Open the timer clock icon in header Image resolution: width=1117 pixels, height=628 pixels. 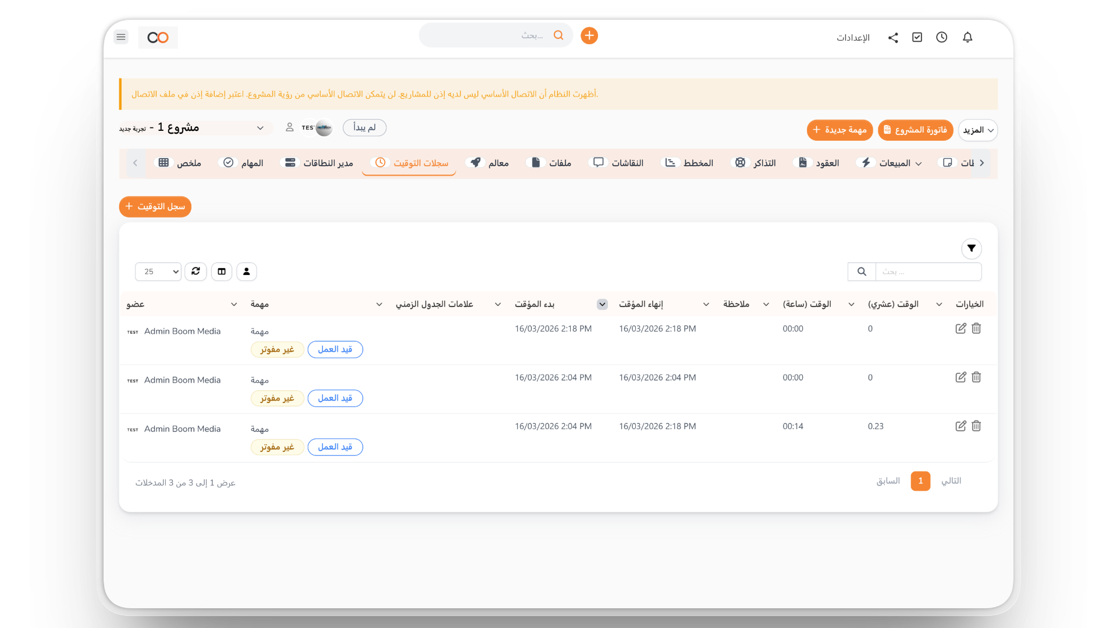coord(941,37)
